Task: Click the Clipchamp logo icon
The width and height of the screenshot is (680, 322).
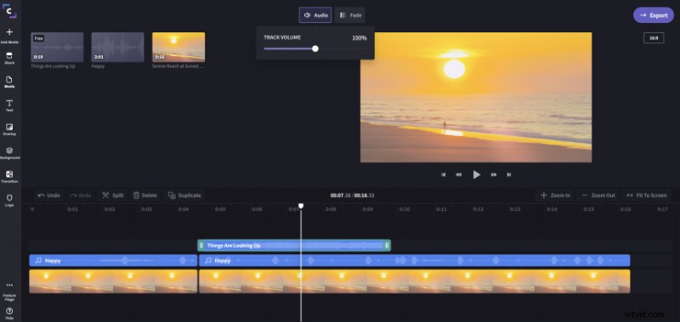Action: 9,12
